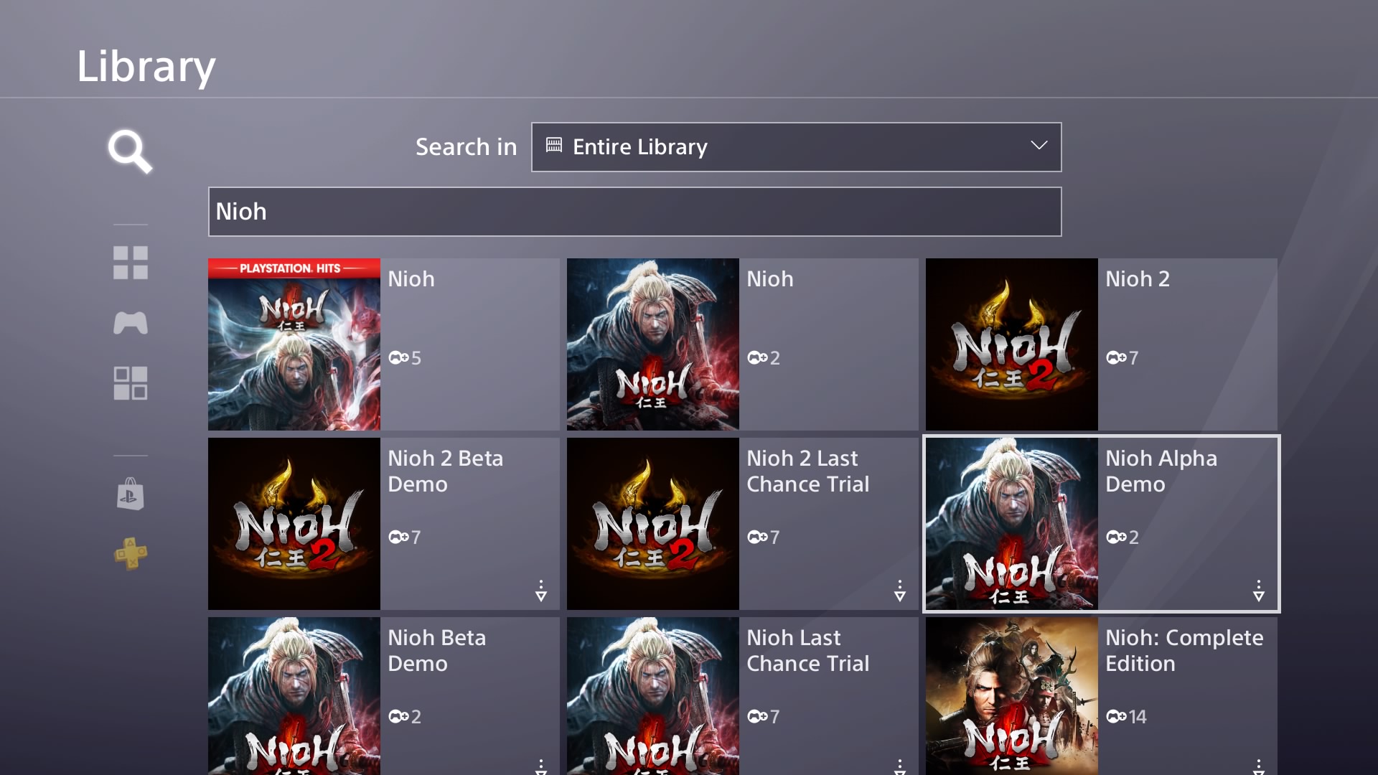
Task: Open the Applications squares icon in sidebar
Action: coord(130,383)
